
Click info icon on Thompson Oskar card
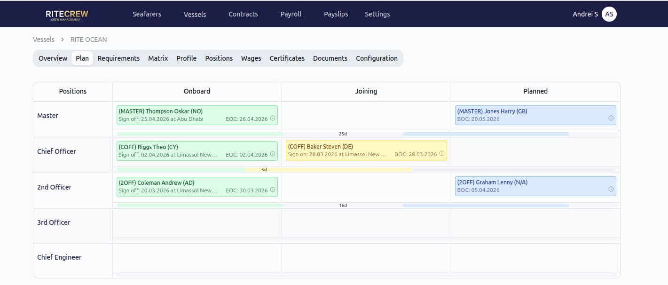273,119
